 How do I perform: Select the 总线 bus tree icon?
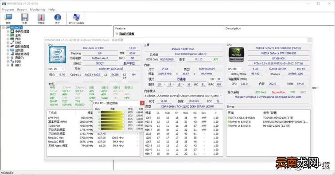click(x=12, y=43)
